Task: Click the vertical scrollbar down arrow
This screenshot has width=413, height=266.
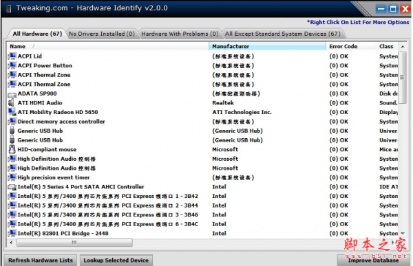Action: pyautogui.click(x=403, y=234)
